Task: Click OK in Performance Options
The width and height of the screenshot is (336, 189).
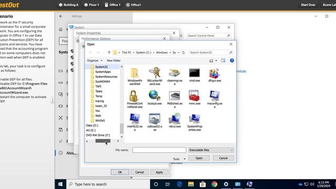Action: pos(120,172)
